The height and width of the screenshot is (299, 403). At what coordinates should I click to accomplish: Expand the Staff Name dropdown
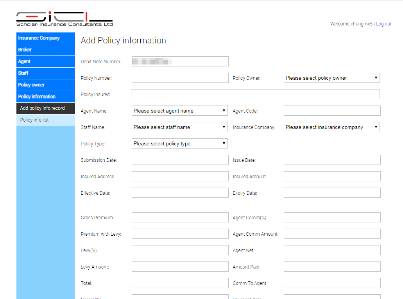[x=180, y=127]
